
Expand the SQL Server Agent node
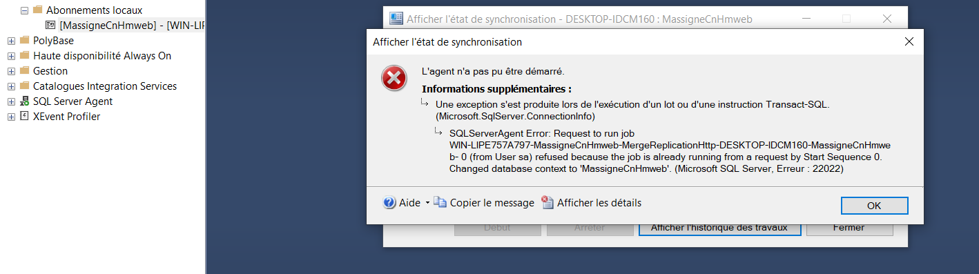point(11,101)
